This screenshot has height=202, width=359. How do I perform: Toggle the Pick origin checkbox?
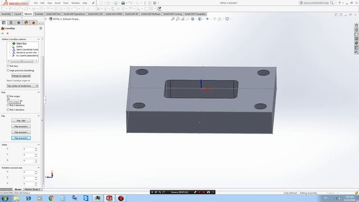[x=8, y=97]
